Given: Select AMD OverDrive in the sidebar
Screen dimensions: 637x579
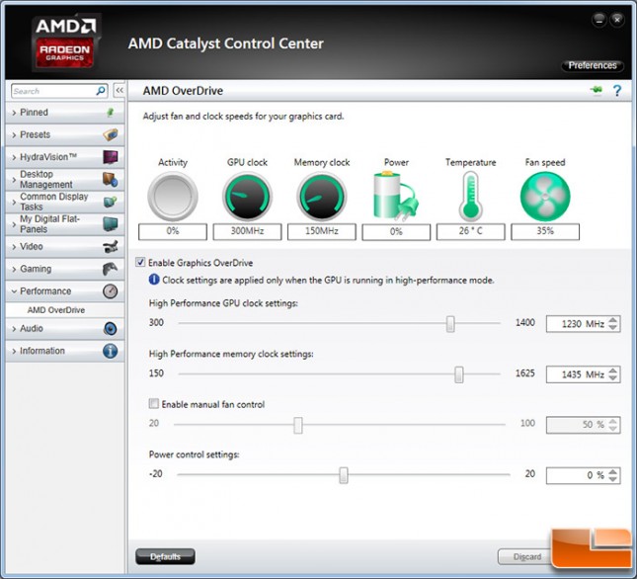Looking at the screenshot, I should 56,310.
